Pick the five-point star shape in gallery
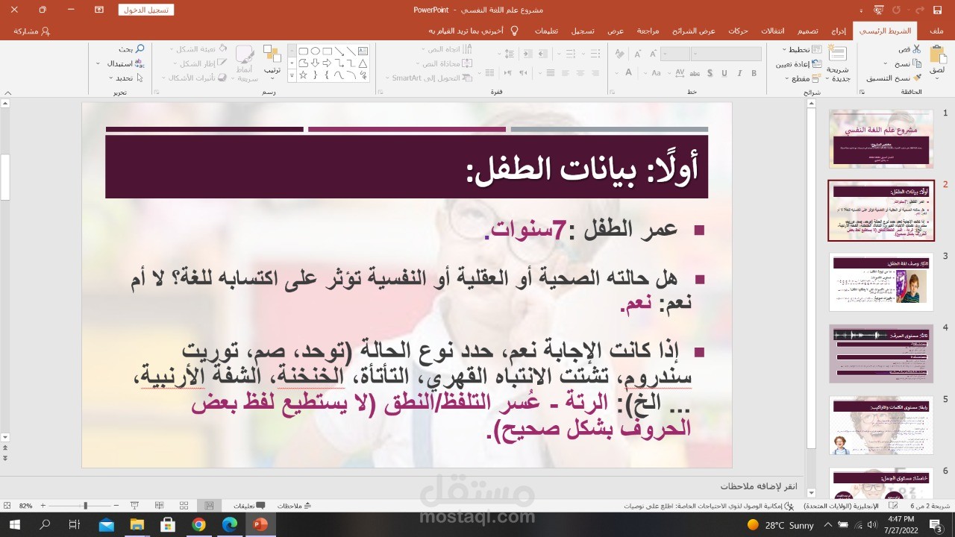The width and height of the screenshot is (955, 537). (x=304, y=75)
